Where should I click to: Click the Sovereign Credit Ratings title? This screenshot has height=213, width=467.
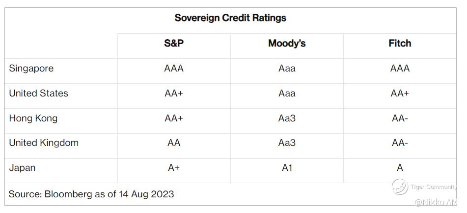click(230, 18)
